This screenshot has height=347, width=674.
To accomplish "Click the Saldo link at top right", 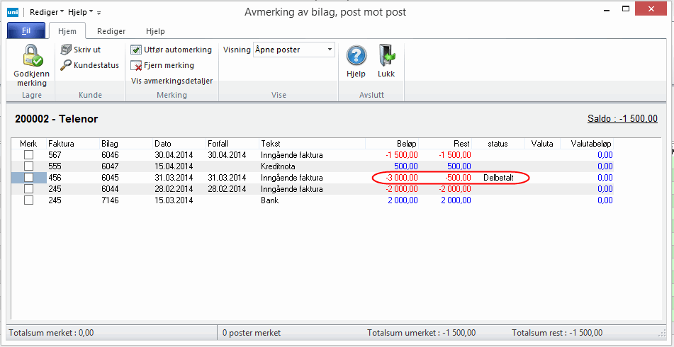I will pos(622,118).
